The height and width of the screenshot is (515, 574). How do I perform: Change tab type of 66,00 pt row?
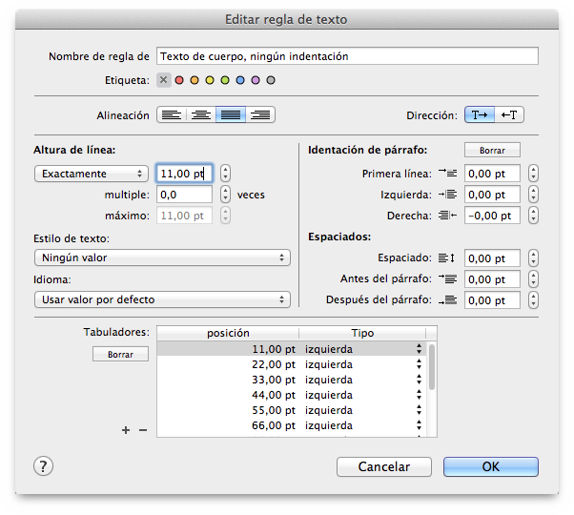point(419,425)
